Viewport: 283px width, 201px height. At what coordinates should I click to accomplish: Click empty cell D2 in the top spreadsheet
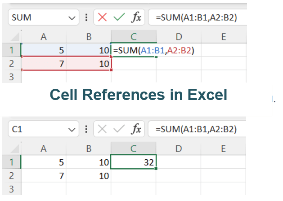(179, 64)
